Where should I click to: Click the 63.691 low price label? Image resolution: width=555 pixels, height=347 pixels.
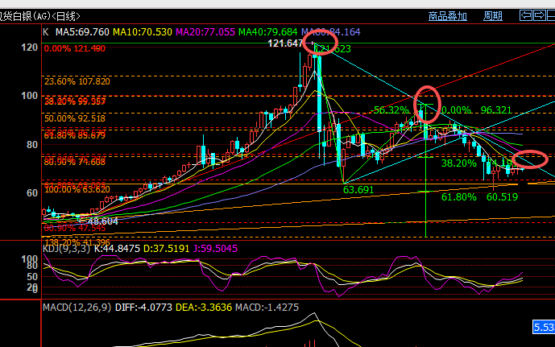[358, 190]
